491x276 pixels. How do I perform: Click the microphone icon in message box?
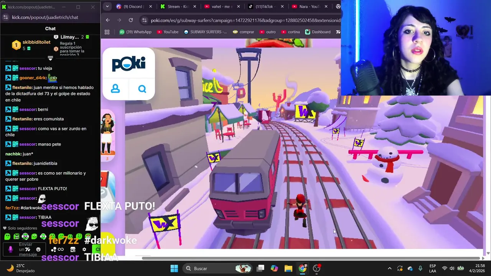[x=10, y=249]
